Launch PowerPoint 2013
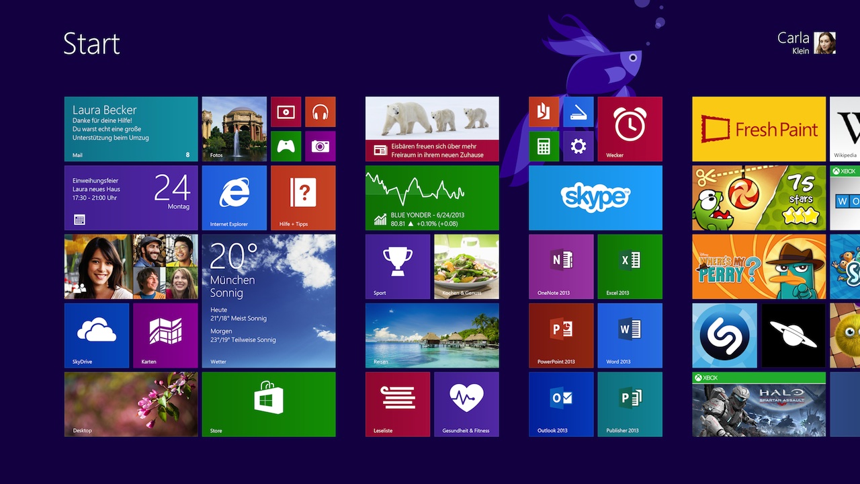860x484 pixels. [x=561, y=335]
